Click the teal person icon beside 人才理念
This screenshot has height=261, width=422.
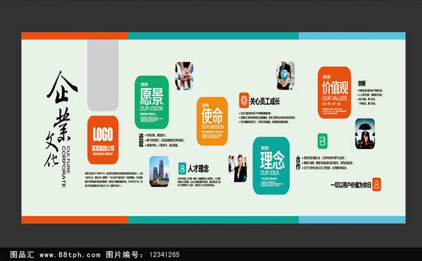click(182, 169)
